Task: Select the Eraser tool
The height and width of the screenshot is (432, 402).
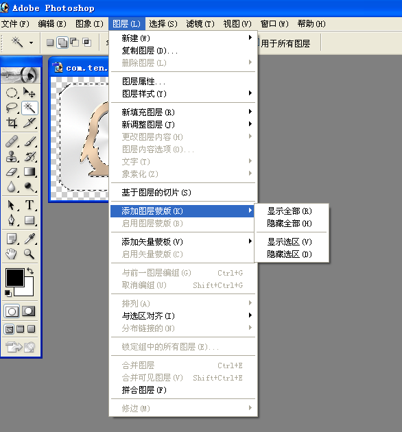Action: (12, 172)
